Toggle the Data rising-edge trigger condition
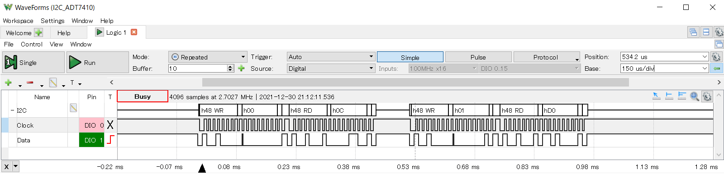The image size is (724, 174). 110,140
